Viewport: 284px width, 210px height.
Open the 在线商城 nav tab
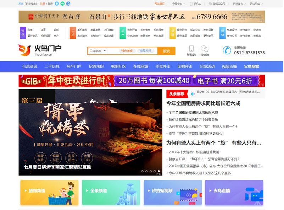[140, 66]
